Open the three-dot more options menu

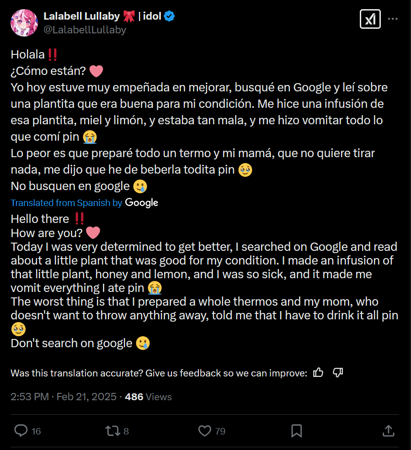[392, 19]
